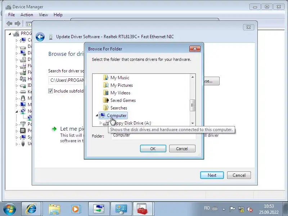Click the Control Panel taskbar icon
Screen dimensions: 288x216
tap(121, 209)
